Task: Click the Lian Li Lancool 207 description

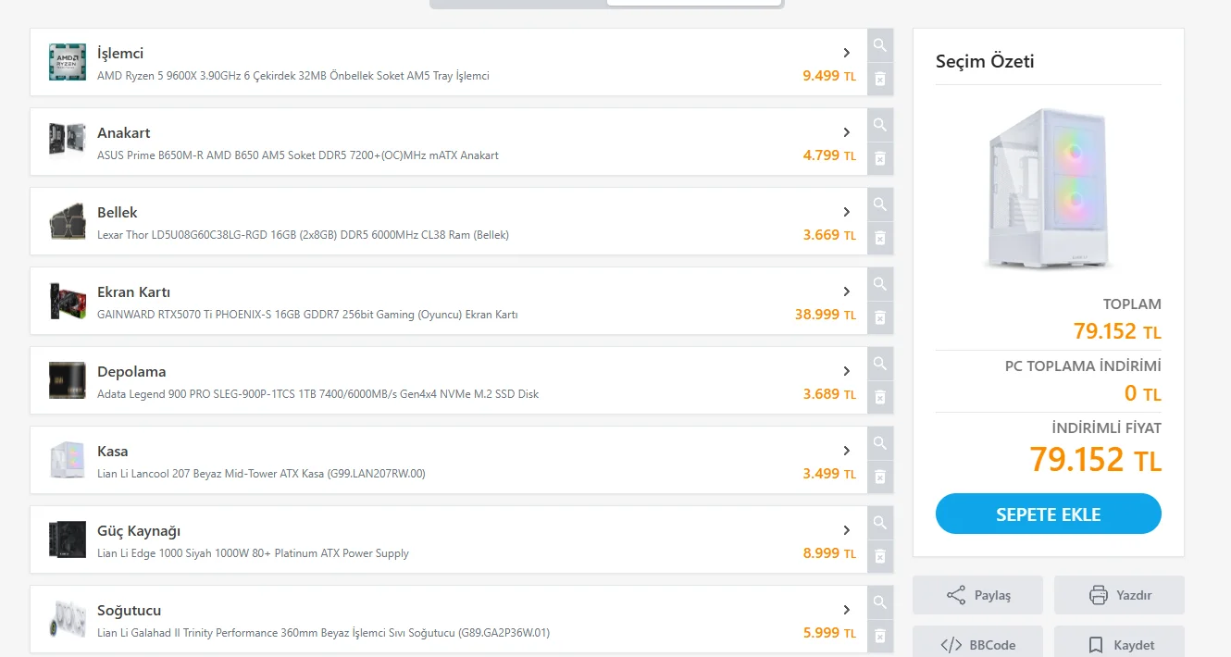Action: 261,474
